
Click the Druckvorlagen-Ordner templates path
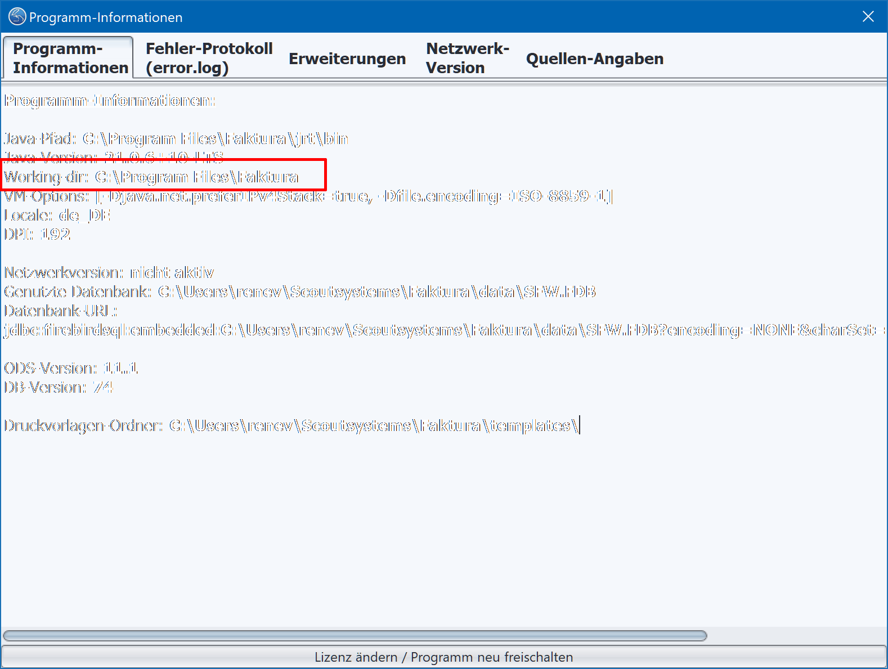pos(374,425)
